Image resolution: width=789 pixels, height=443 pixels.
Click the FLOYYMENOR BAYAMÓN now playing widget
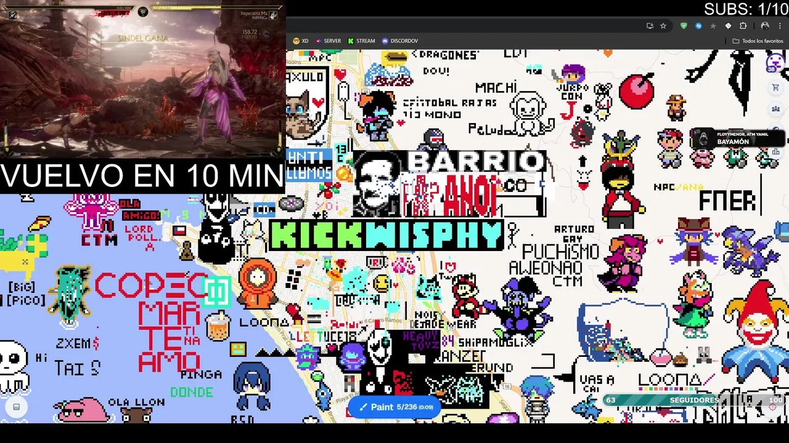point(737,138)
